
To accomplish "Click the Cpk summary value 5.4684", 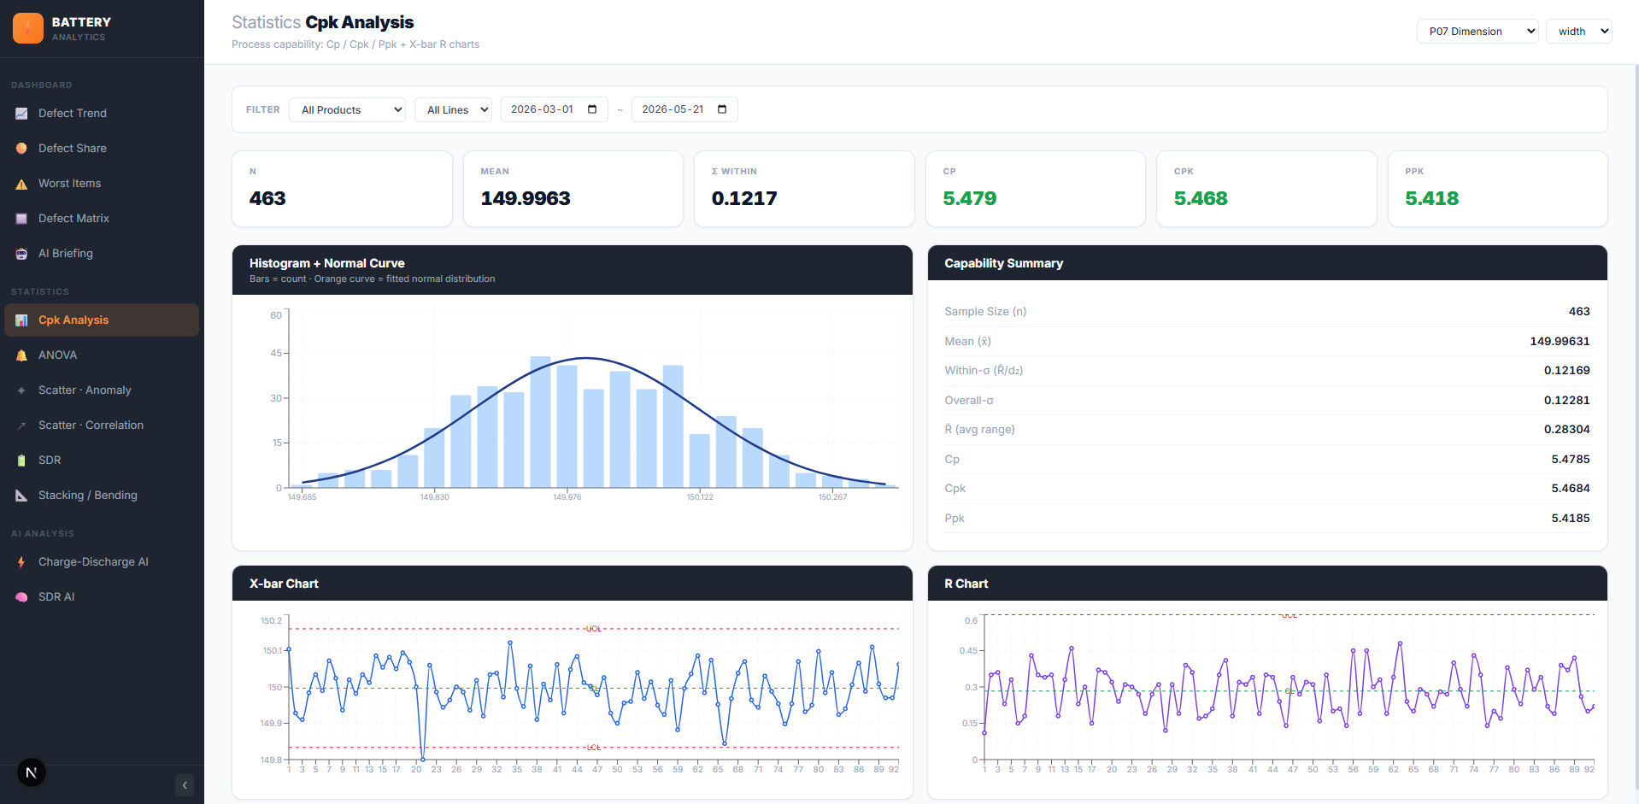I will [x=1571, y=489].
